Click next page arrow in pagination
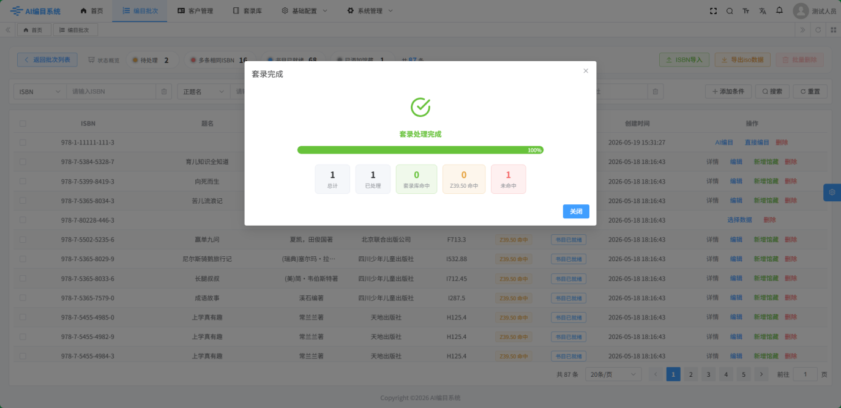 click(761, 374)
